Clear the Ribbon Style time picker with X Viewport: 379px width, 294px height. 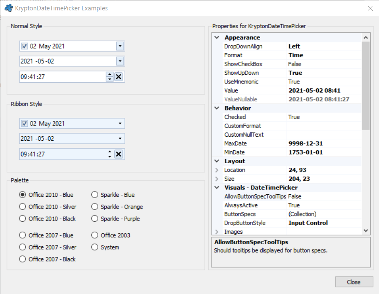pyautogui.click(x=118, y=154)
